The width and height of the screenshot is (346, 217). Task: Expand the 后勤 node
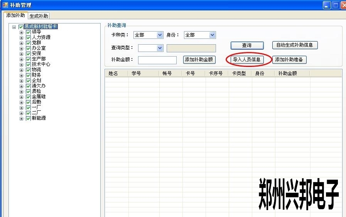[21, 102]
